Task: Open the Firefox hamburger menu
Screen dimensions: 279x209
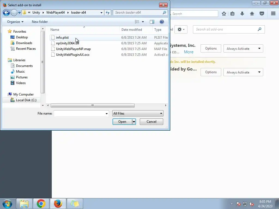Action: [273, 14]
